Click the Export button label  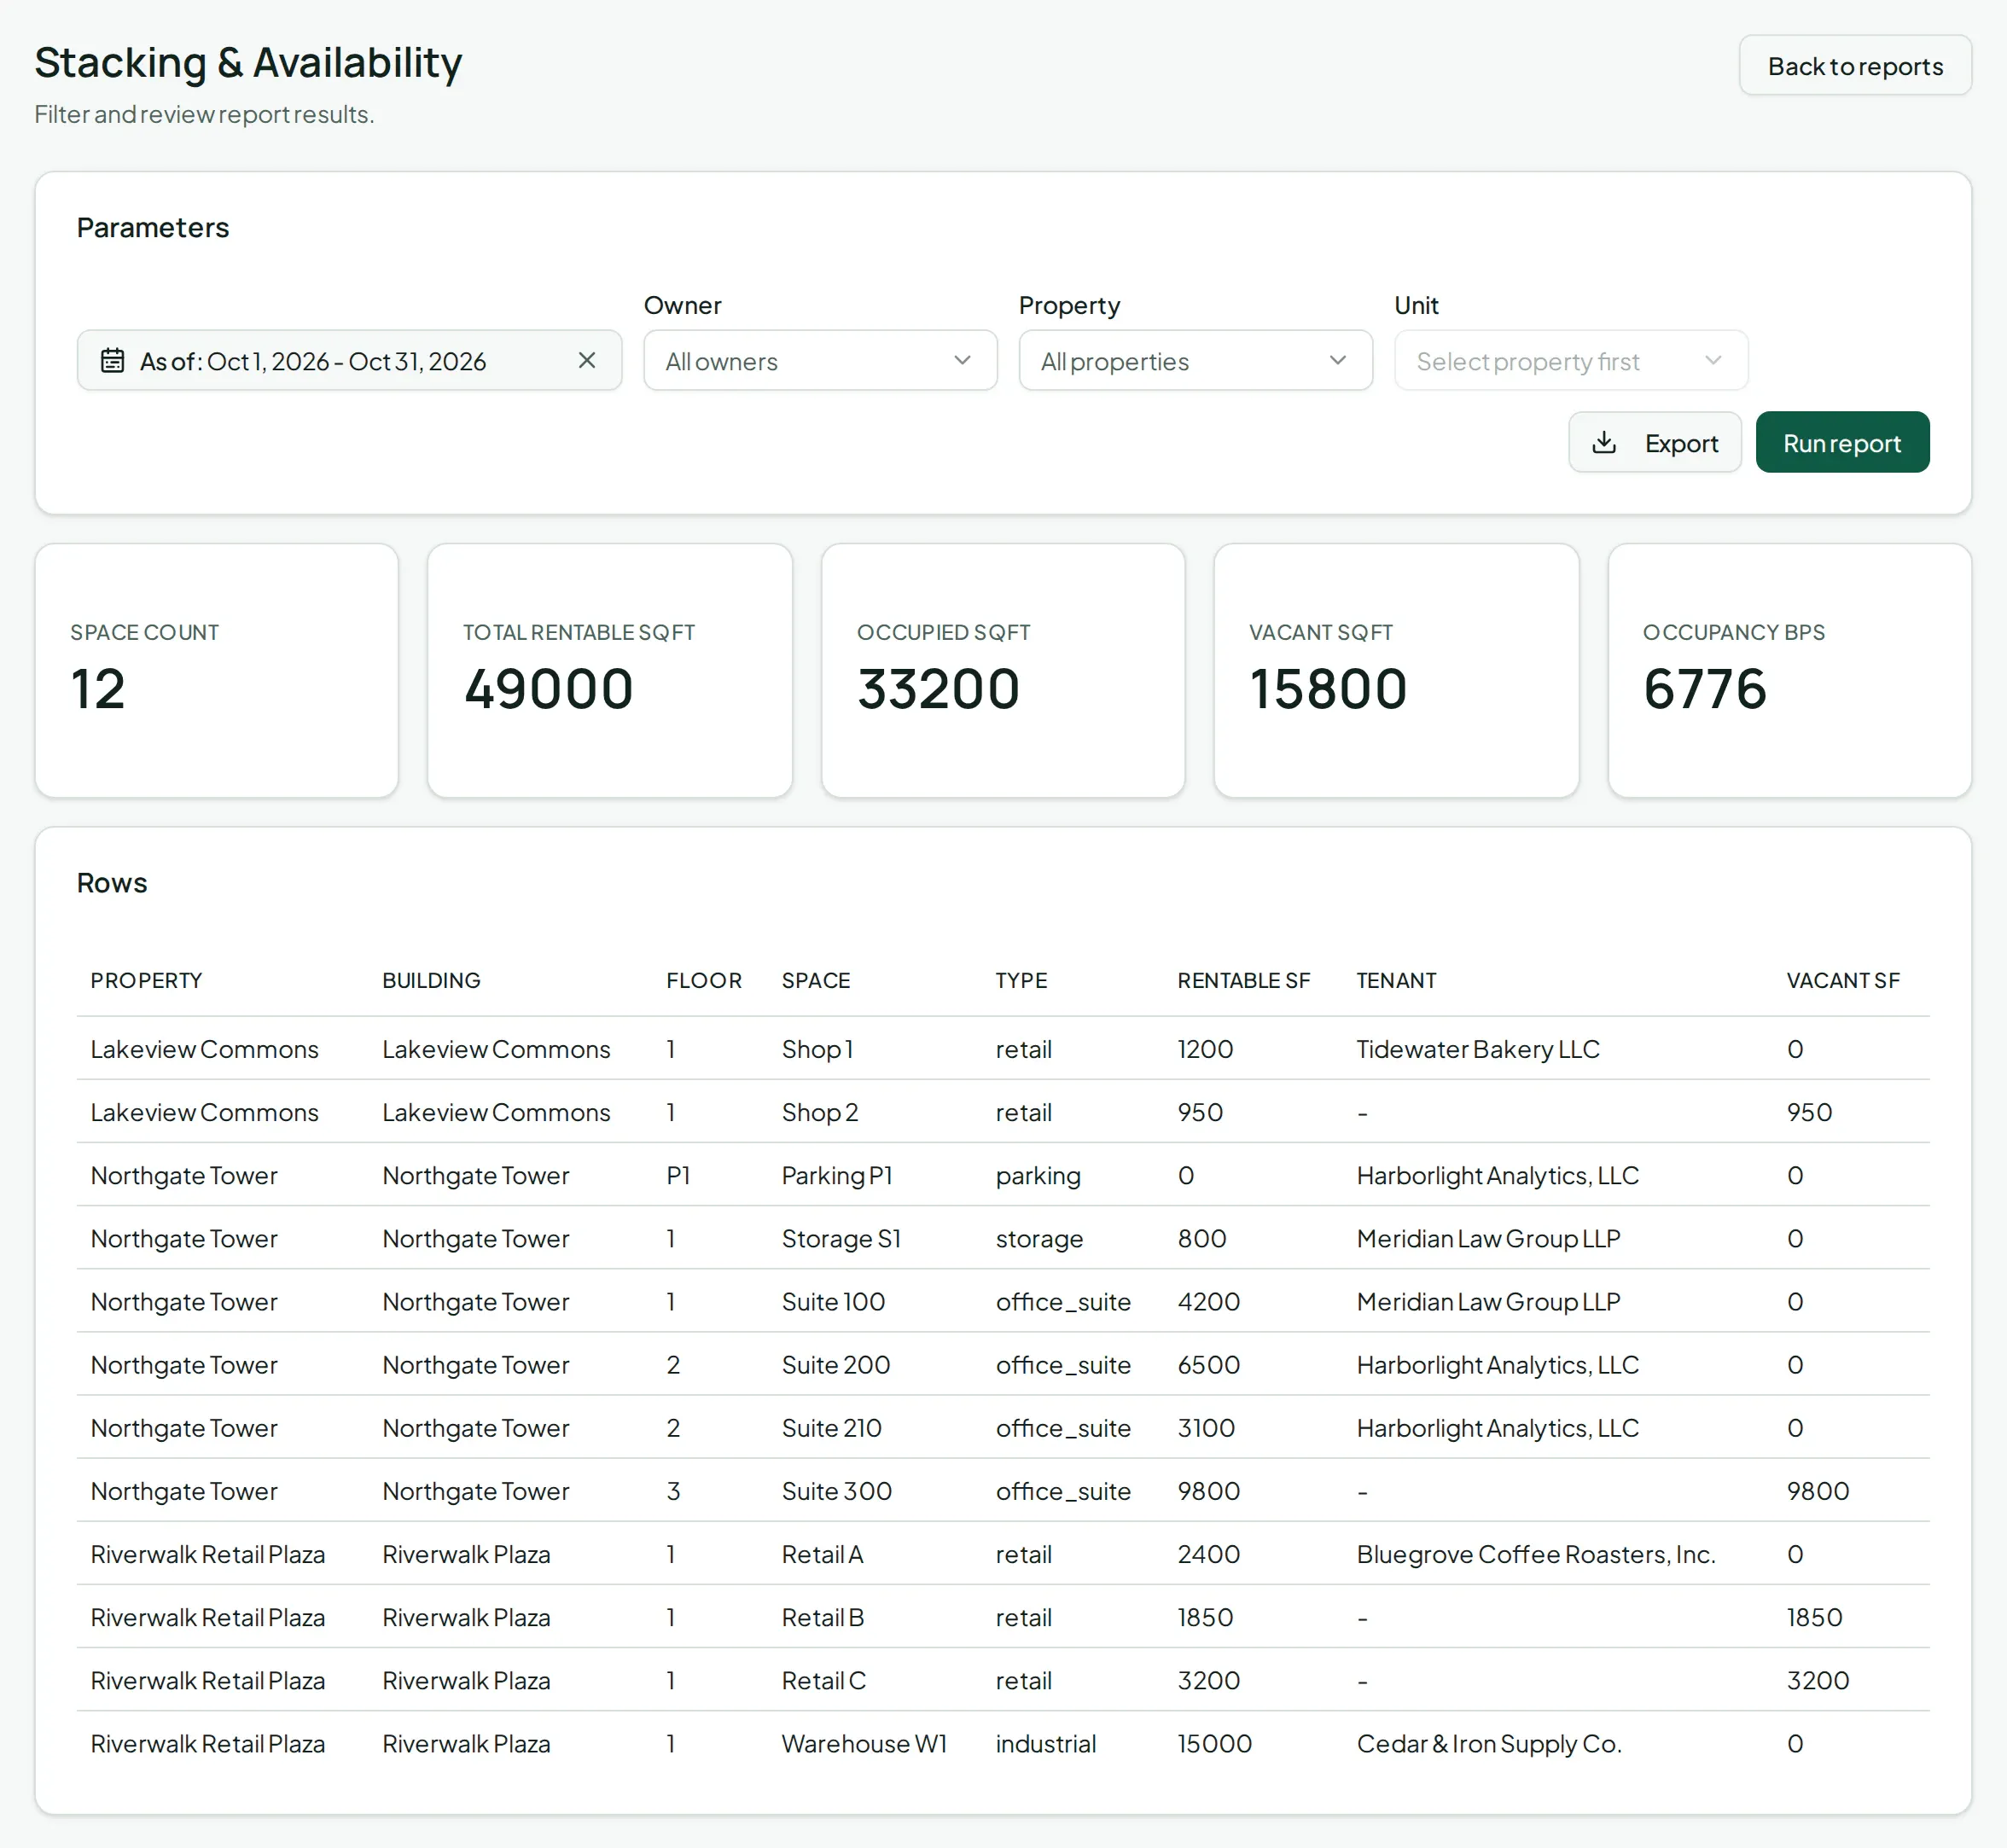coord(1681,444)
